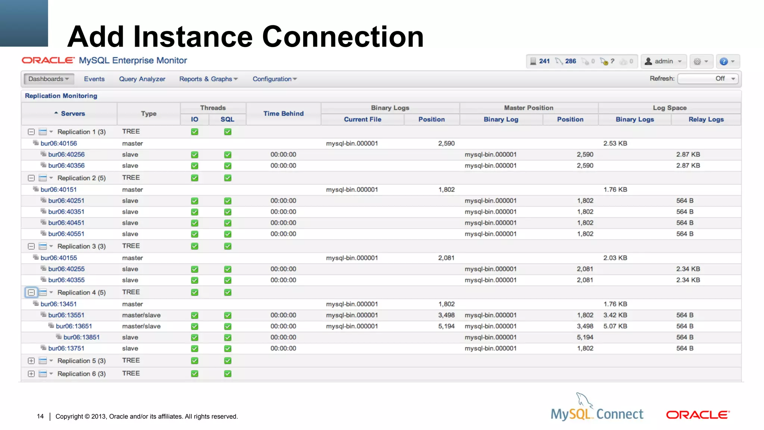Screen dimensions: 764x430
Task: Click the IO thread status for bur06:40256
Action: [x=194, y=155]
